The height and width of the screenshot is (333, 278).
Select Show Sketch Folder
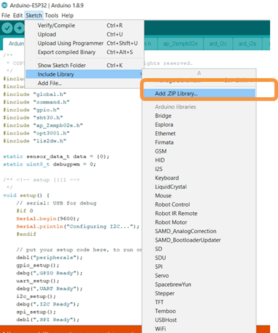(84, 65)
